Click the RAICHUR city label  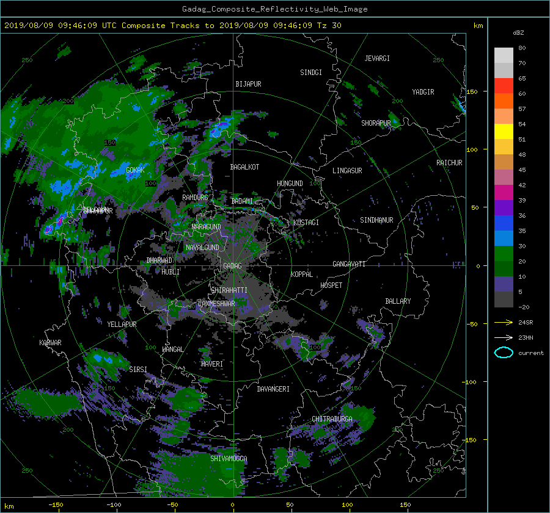(x=449, y=163)
